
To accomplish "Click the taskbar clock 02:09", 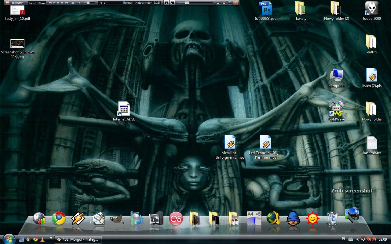I will coord(383,239).
